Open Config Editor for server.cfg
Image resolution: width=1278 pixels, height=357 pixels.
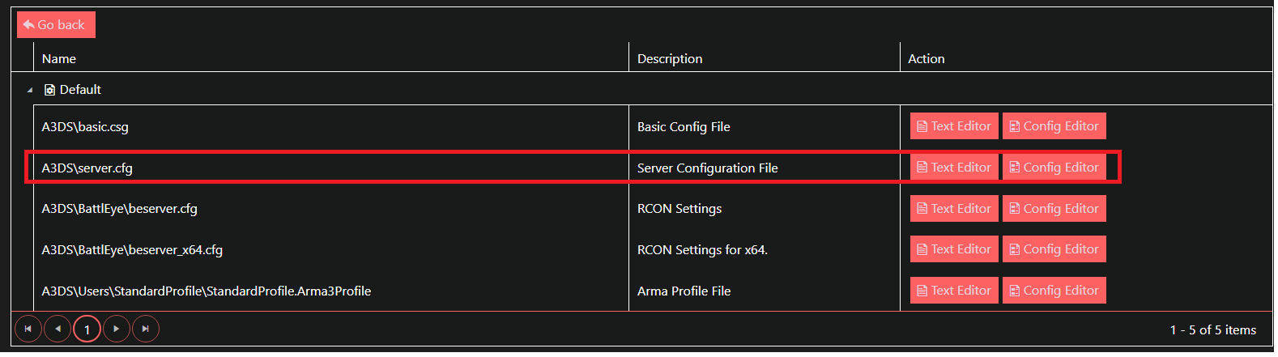click(1054, 168)
